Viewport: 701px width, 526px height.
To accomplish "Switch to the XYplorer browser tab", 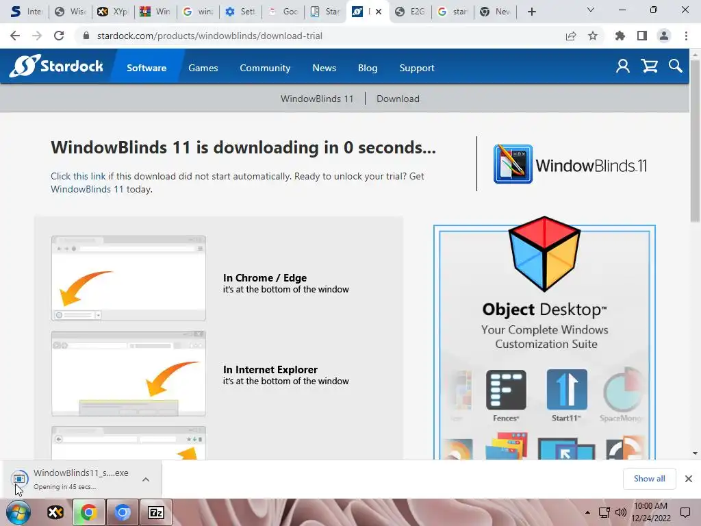I will point(114,12).
